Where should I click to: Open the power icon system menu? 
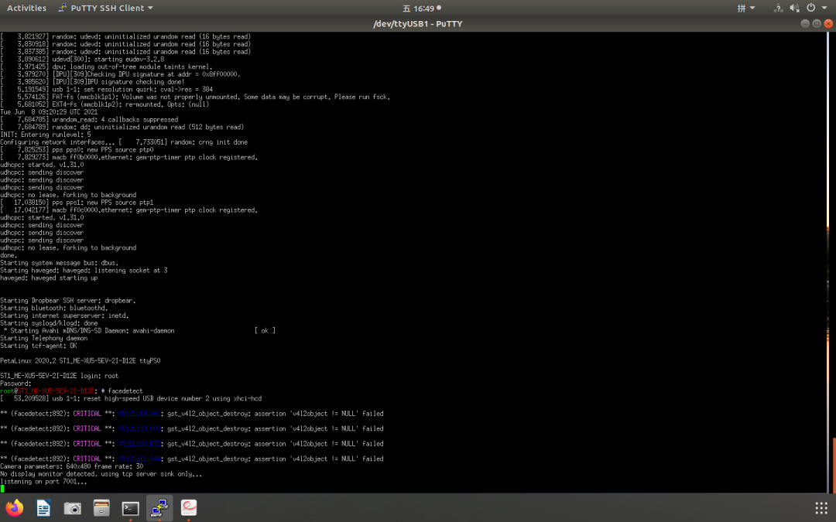coord(811,8)
